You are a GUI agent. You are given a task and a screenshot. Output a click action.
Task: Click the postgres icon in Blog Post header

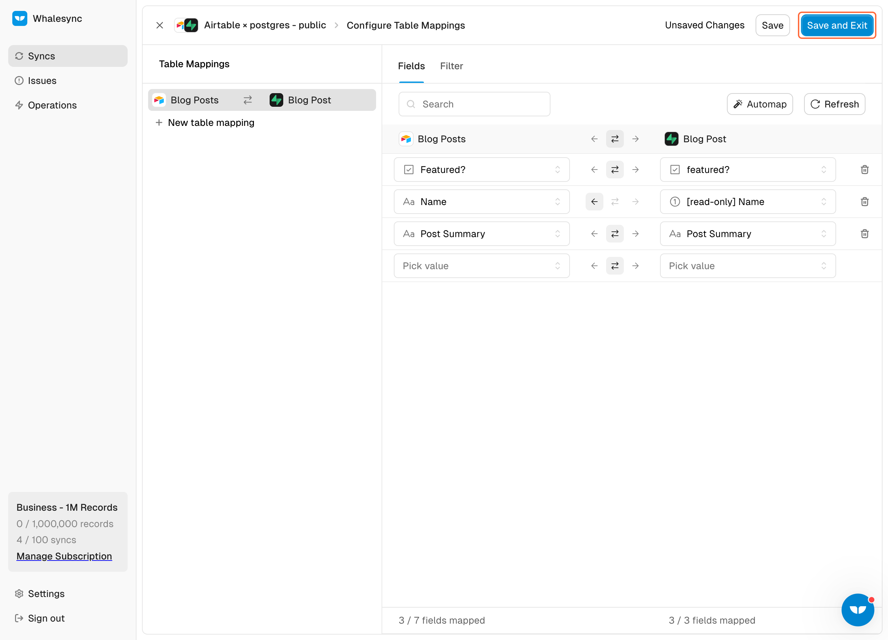(672, 139)
